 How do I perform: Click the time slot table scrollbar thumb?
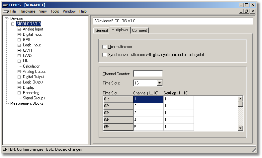click(x=240, y=104)
